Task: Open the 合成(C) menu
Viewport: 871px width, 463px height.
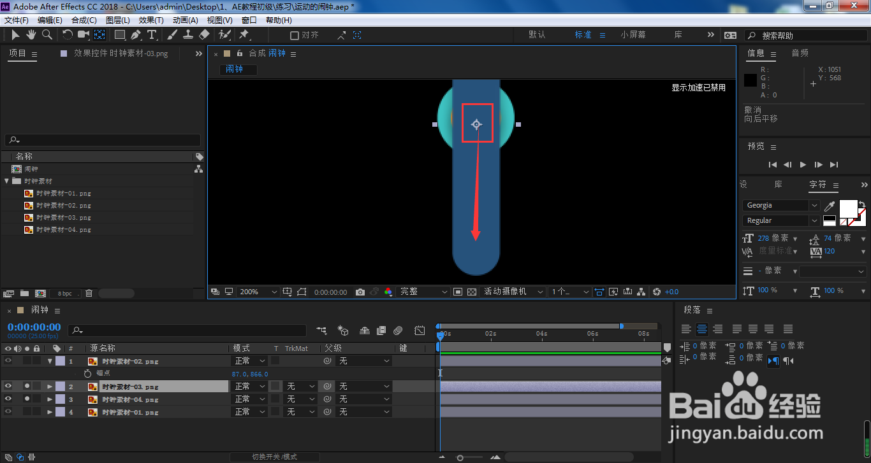Action: pyautogui.click(x=84, y=20)
